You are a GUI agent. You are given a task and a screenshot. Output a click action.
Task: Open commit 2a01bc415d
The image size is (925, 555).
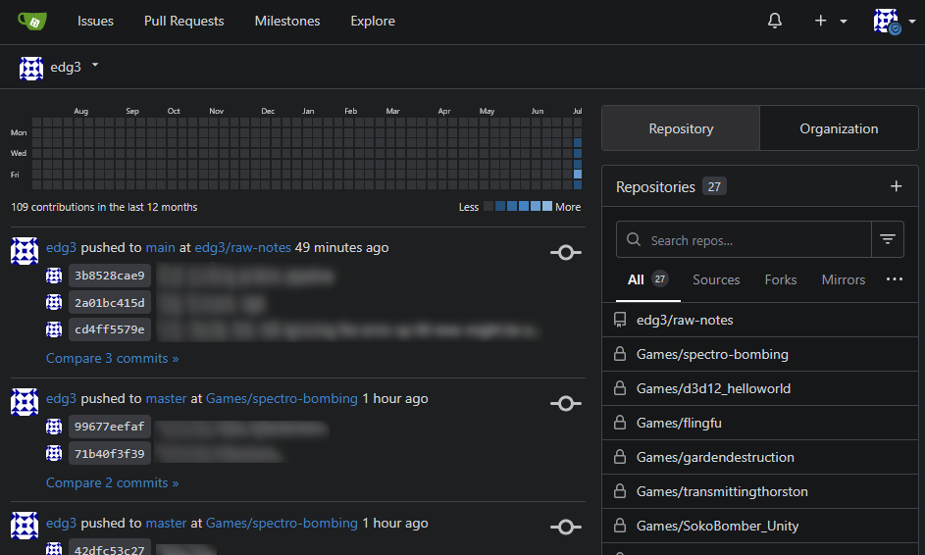[110, 303]
